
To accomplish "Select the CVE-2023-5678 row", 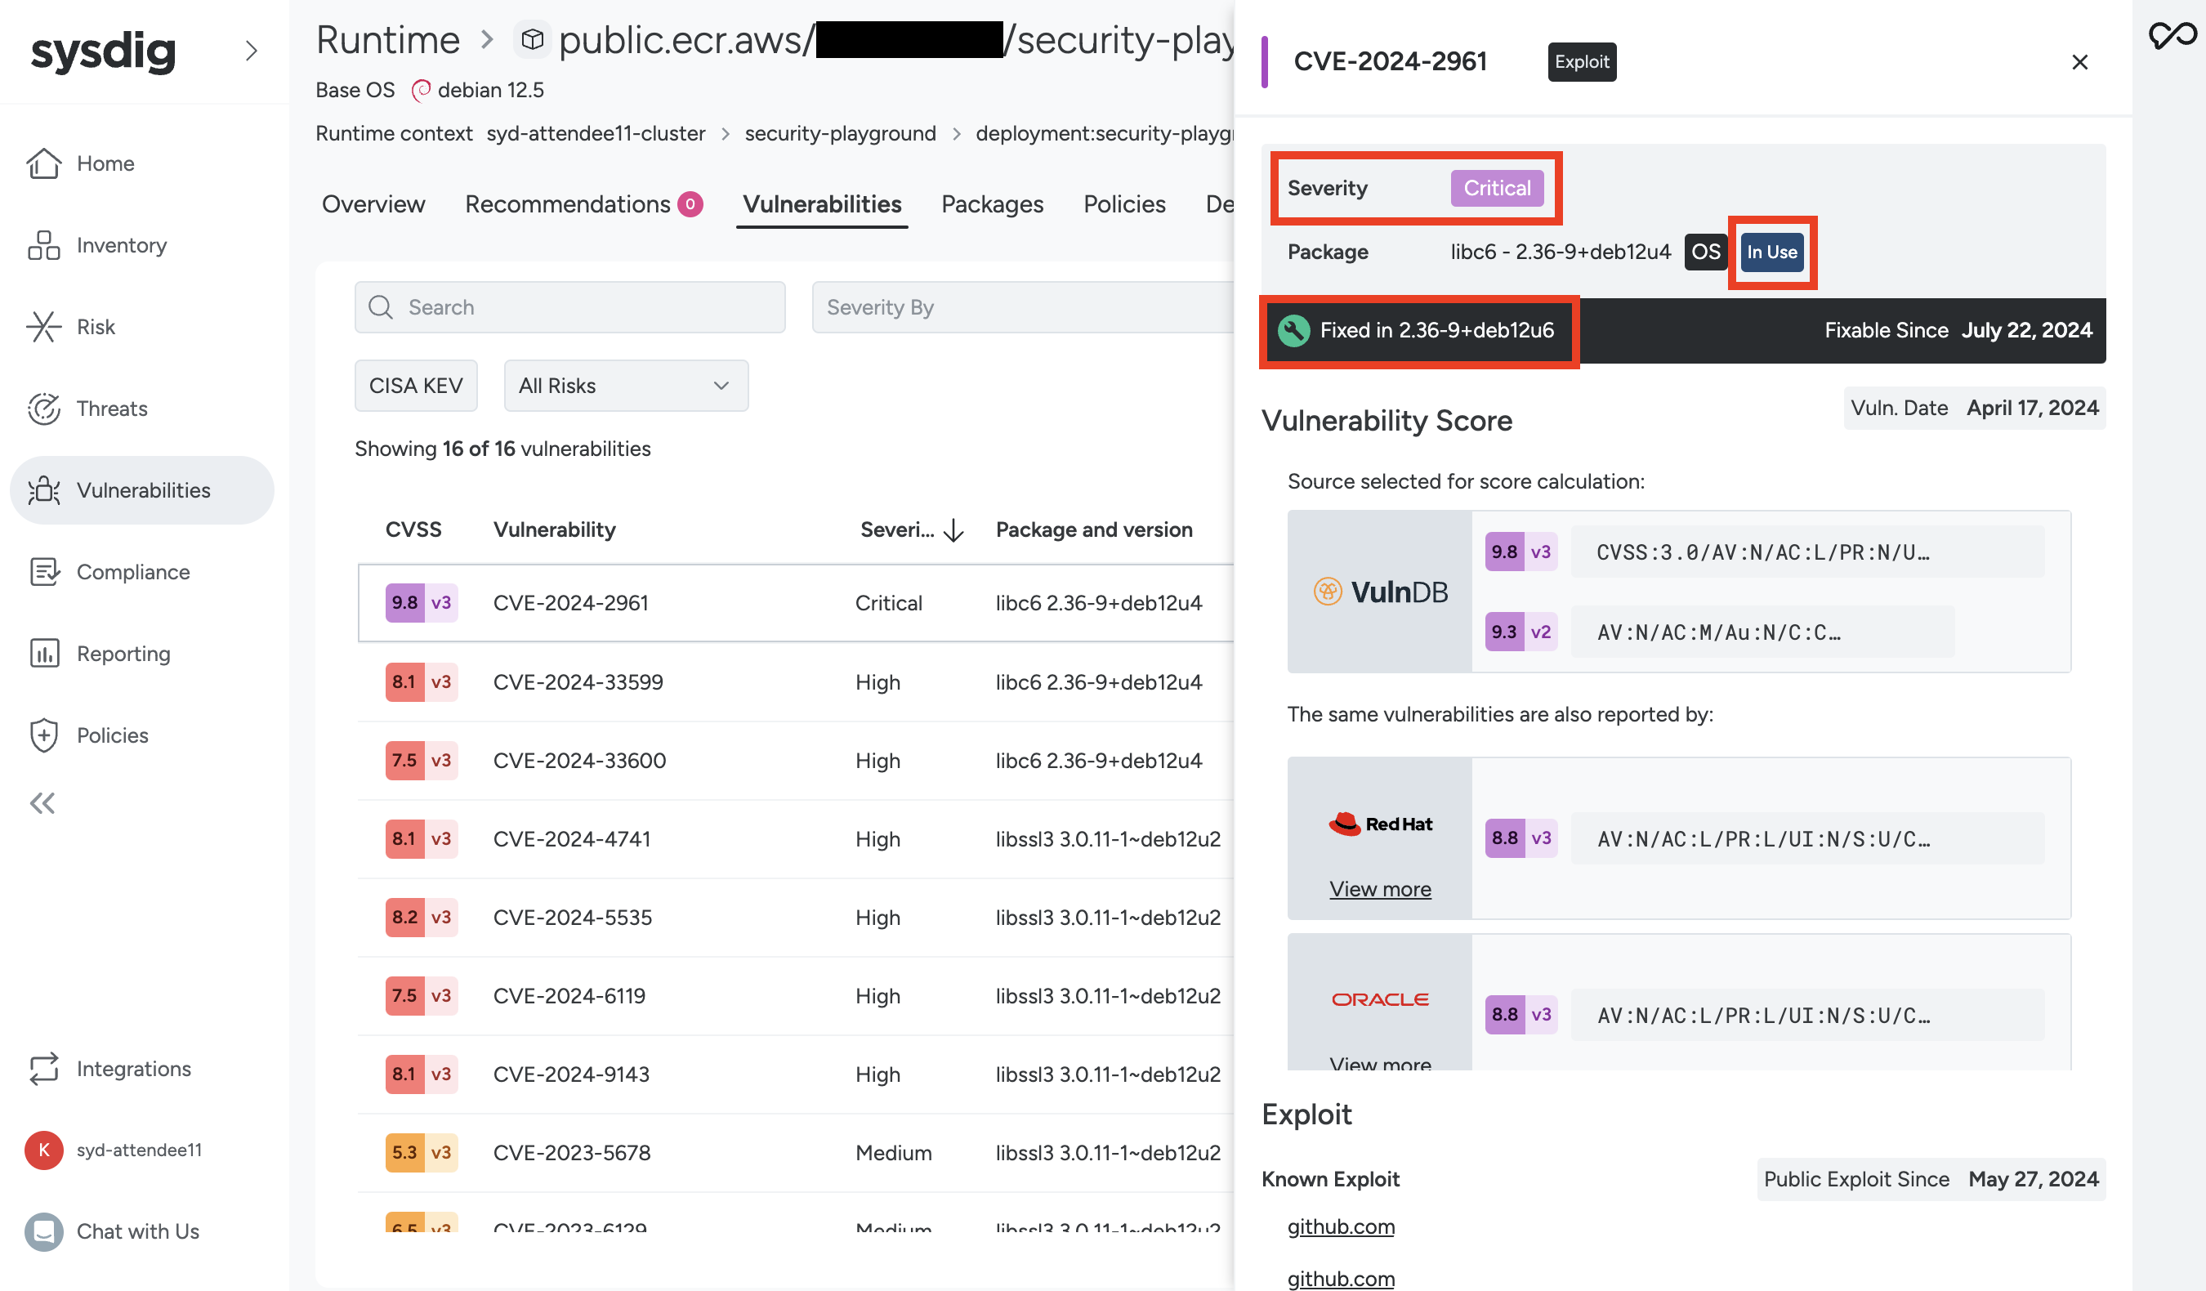I will pos(795,1152).
